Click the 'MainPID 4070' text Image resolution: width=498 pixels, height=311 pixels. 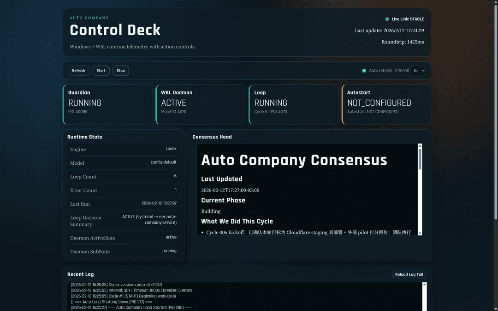coord(174,112)
